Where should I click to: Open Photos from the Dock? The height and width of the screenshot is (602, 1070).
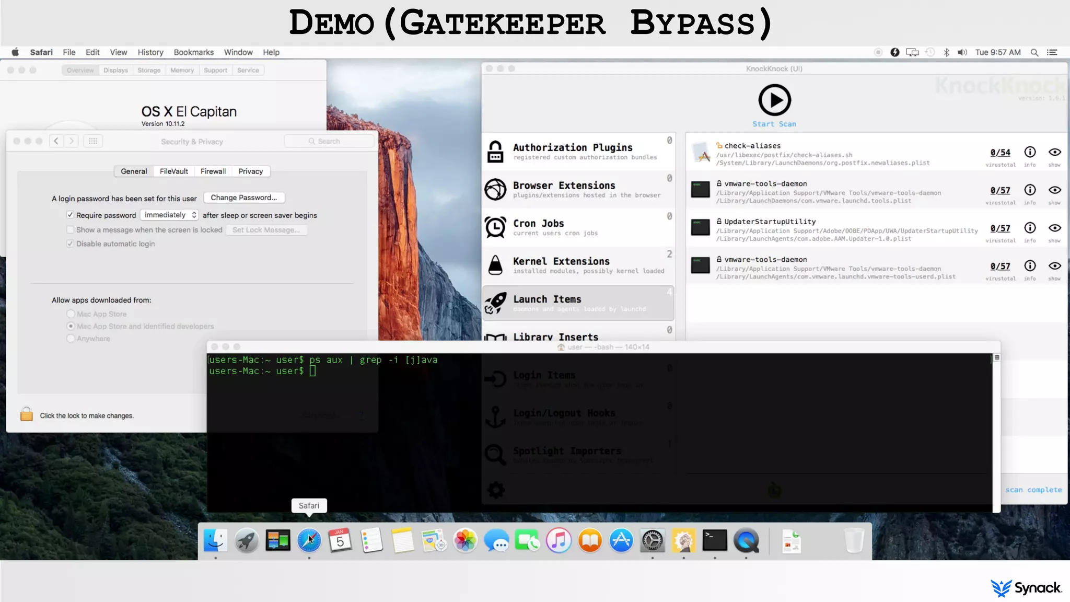tap(465, 540)
